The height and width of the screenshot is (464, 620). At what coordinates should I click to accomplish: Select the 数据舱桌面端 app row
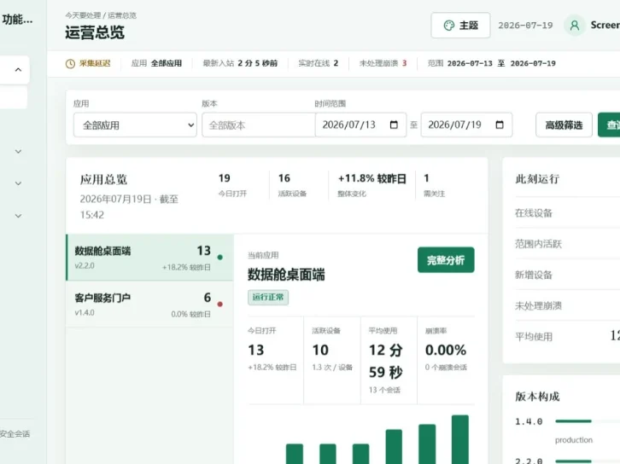point(149,258)
